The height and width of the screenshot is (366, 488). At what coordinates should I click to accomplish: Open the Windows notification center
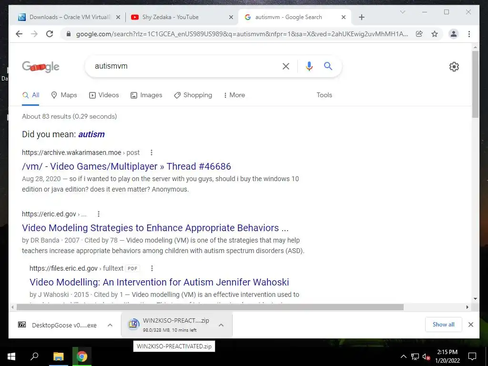472,356
